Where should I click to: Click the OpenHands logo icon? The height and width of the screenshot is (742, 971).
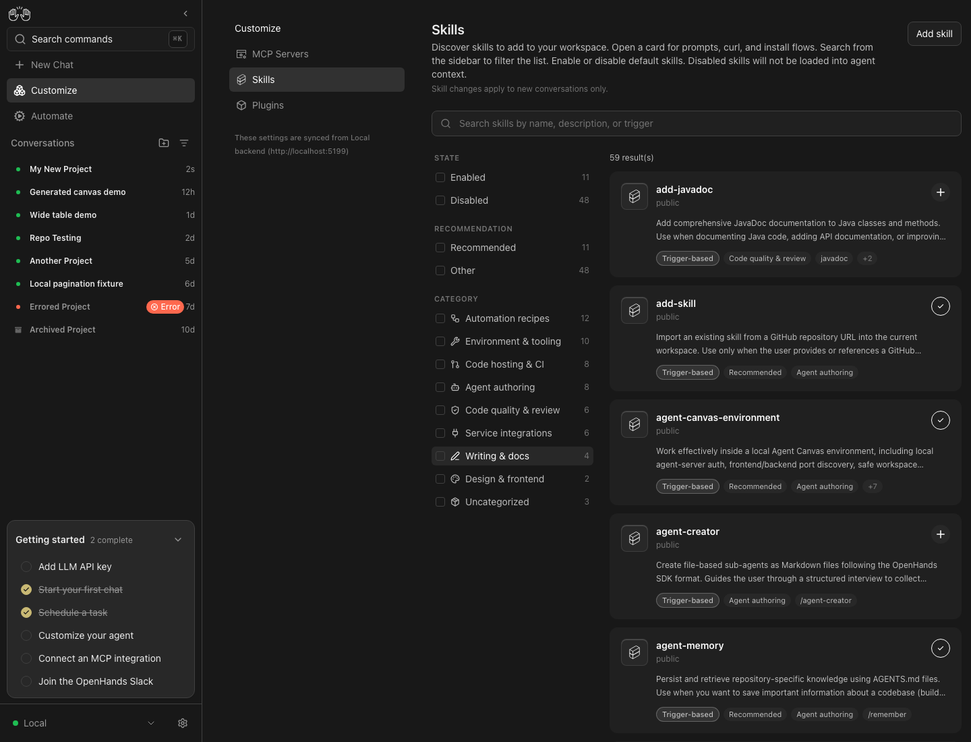click(x=20, y=13)
